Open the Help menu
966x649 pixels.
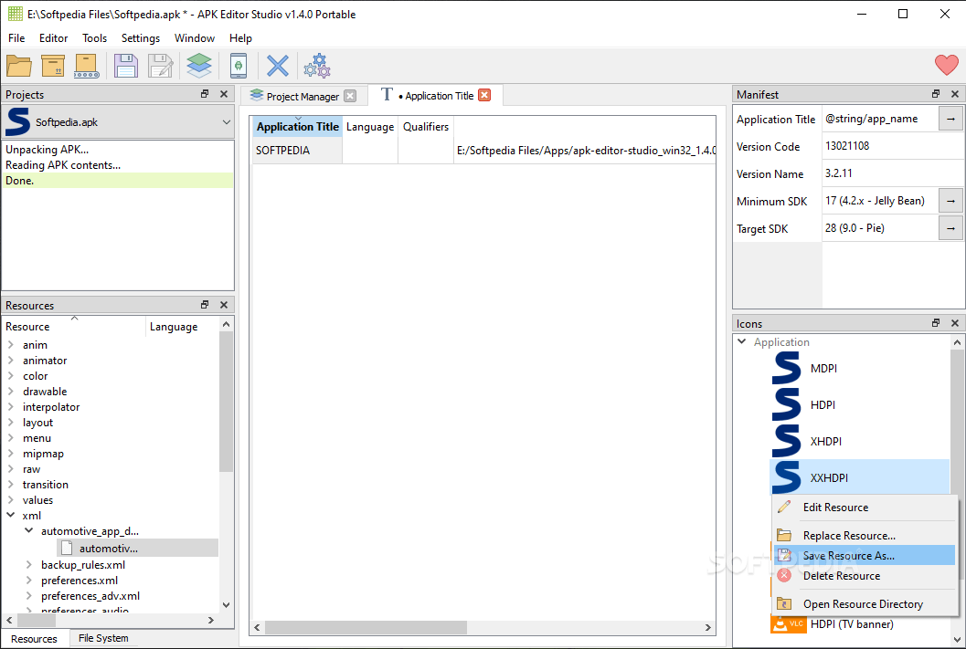240,38
